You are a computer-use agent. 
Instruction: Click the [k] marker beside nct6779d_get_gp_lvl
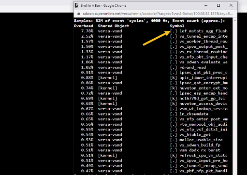(x=174, y=98)
